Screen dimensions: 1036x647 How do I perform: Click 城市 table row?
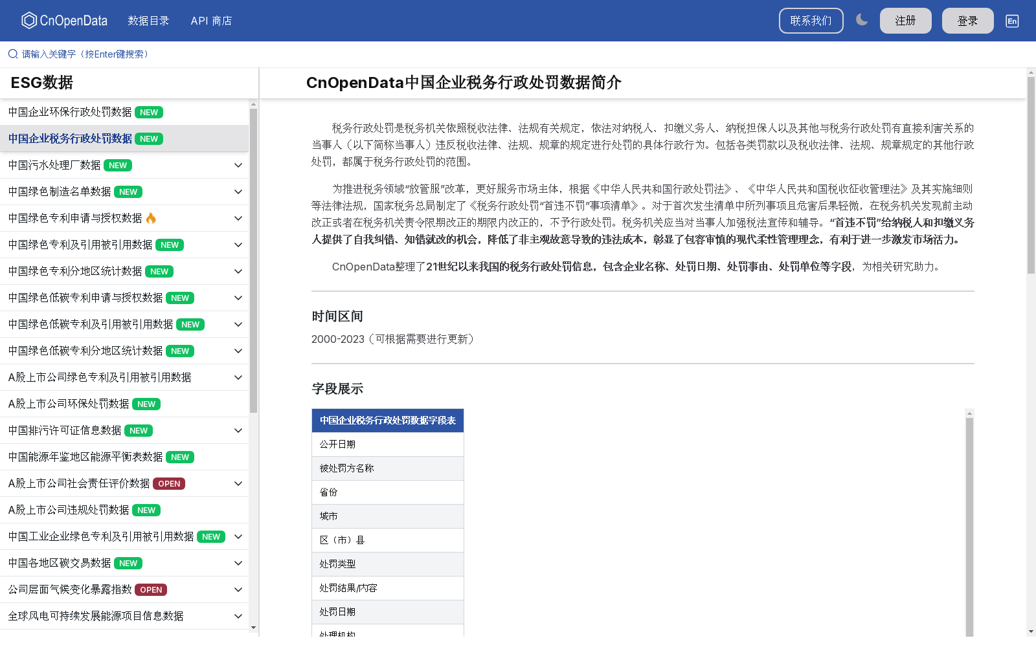pyautogui.click(x=388, y=516)
